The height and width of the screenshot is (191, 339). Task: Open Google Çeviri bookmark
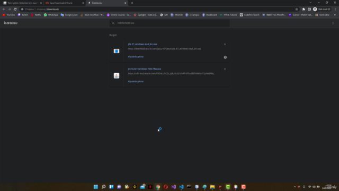[69, 15]
